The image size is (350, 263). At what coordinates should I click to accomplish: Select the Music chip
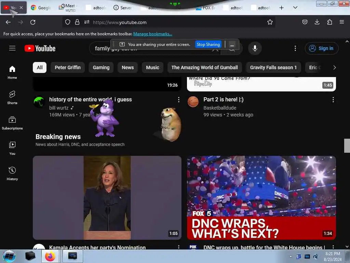pos(152,67)
